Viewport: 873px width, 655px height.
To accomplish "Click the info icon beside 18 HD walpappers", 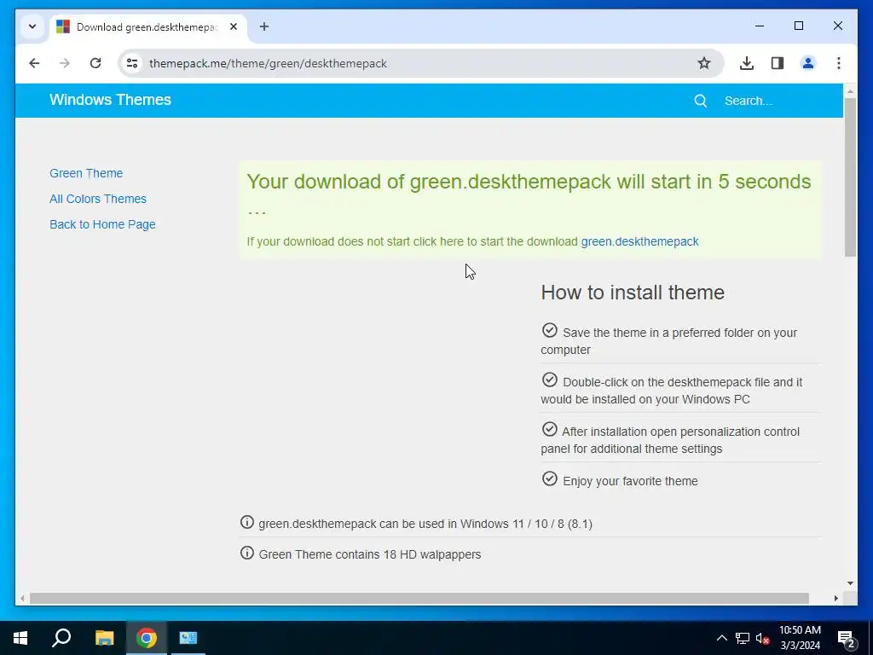I will tap(246, 553).
